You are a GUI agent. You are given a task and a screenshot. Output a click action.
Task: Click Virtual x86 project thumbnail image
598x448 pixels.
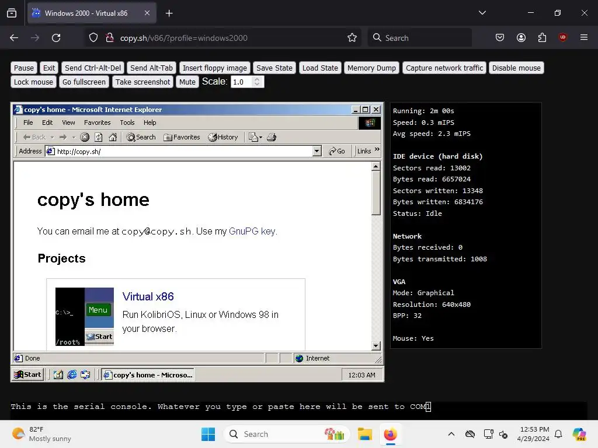(x=85, y=317)
